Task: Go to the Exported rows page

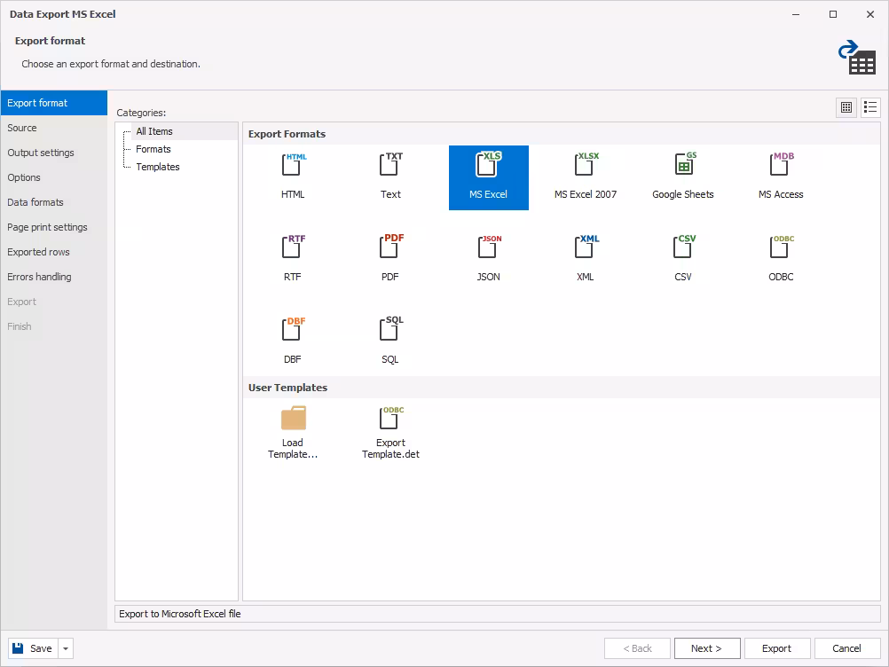Action: point(54,252)
